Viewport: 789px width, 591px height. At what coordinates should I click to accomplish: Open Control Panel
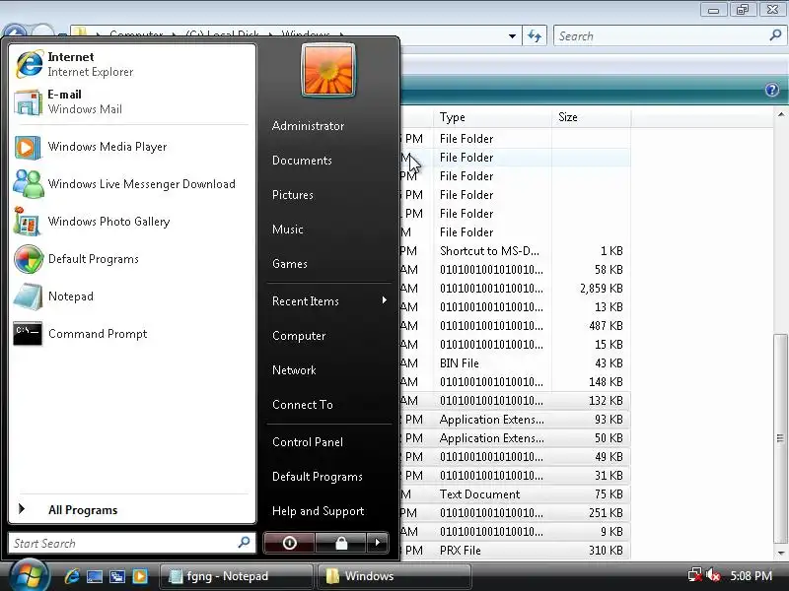[308, 442]
